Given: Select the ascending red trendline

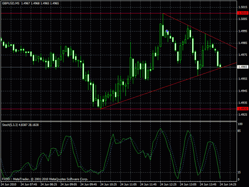Looking at the screenshot, I should (x=169, y=86).
